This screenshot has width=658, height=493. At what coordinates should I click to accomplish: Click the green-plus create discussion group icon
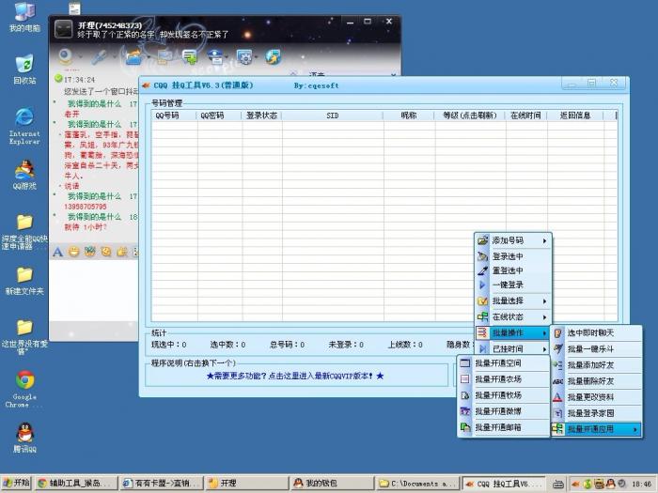[x=190, y=57]
